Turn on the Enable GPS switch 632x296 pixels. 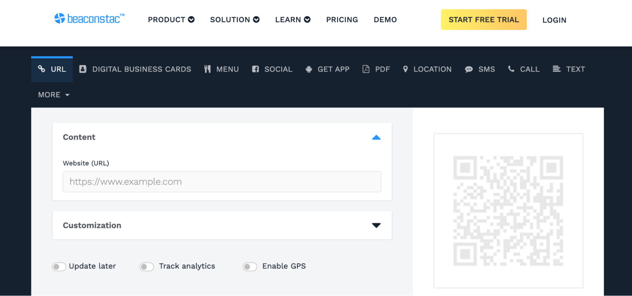[x=250, y=267]
